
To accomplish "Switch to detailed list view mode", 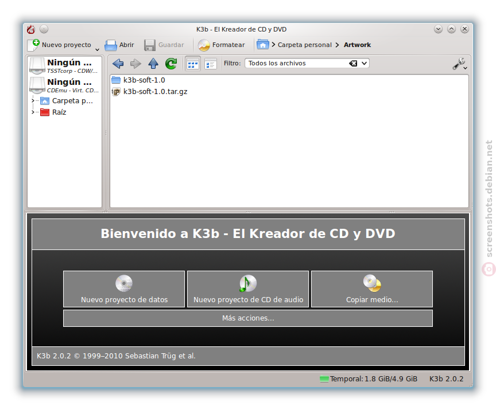I will tap(210, 64).
